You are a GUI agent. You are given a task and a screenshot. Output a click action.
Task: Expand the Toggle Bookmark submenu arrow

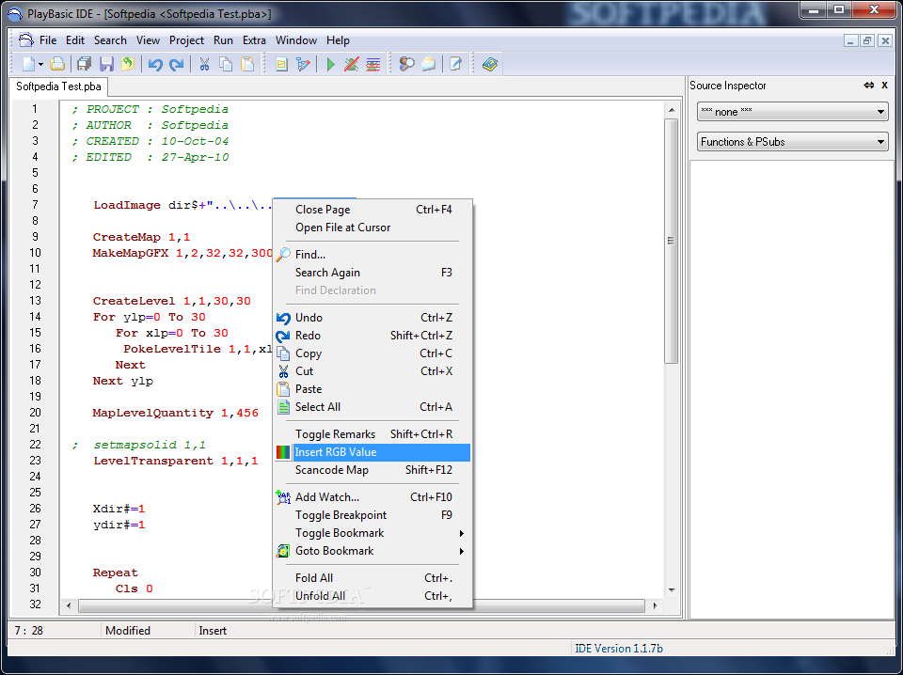pyautogui.click(x=461, y=533)
